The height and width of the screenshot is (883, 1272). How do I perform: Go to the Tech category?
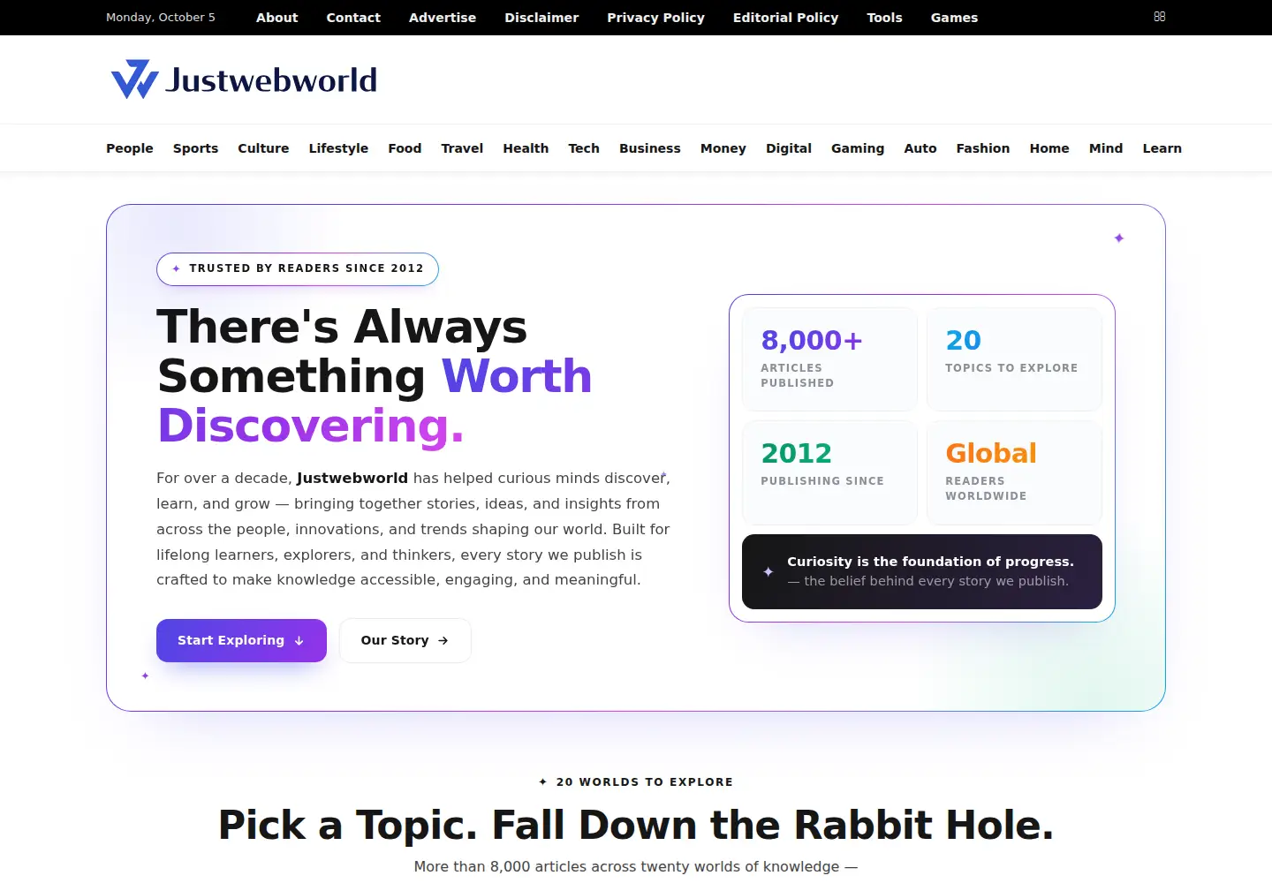coord(584,148)
